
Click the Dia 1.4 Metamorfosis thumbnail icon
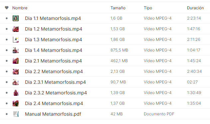click(16, 50)
